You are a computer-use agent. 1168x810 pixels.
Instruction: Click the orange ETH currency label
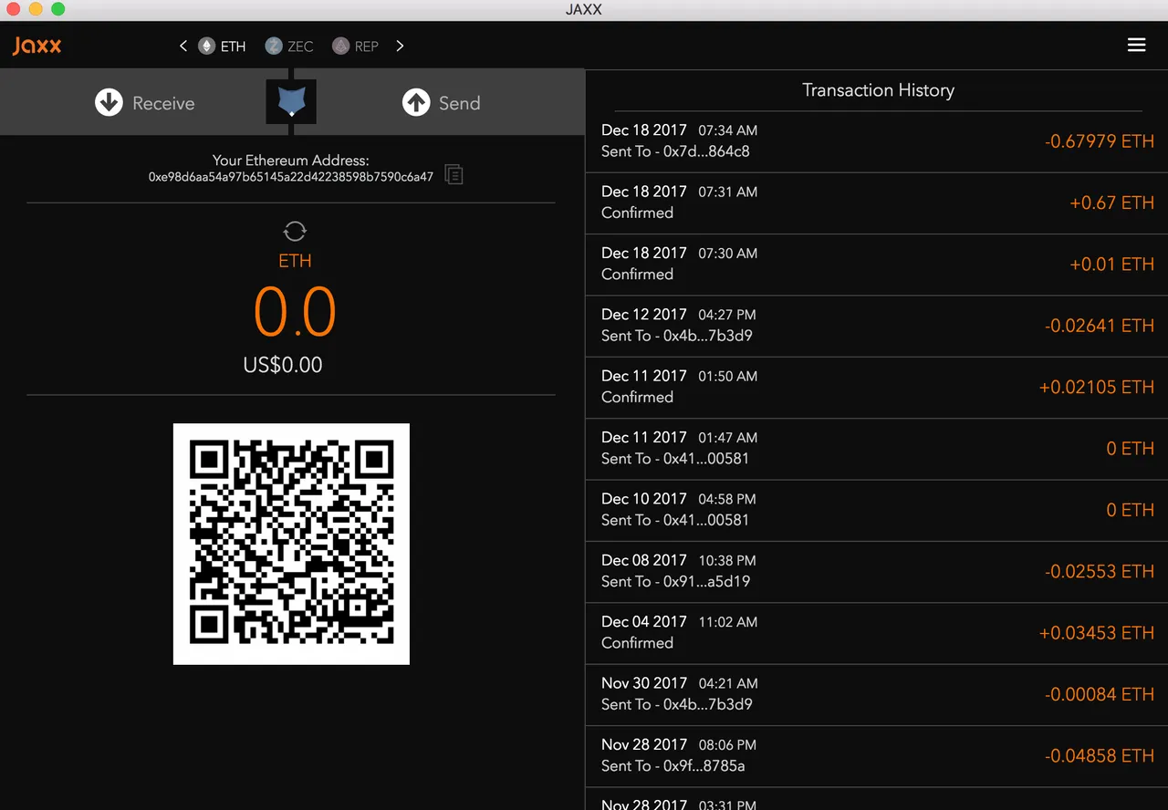tap(295, 261)
